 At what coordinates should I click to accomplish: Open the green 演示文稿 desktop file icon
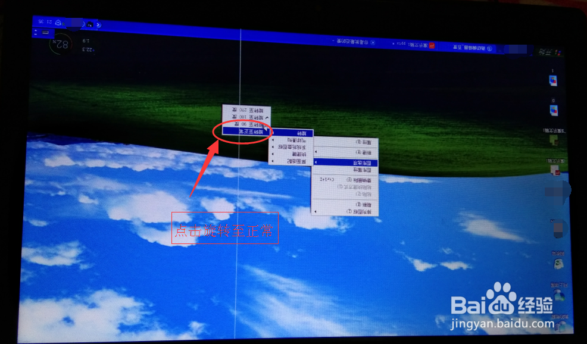(554, 140)
